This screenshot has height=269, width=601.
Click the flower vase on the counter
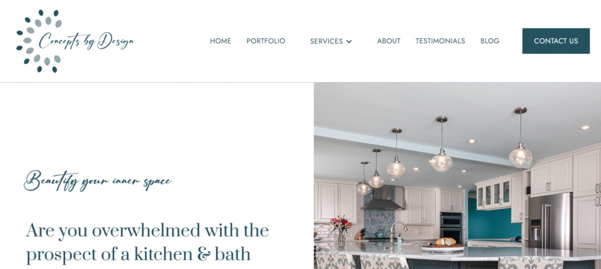click(x=340, y=230)
